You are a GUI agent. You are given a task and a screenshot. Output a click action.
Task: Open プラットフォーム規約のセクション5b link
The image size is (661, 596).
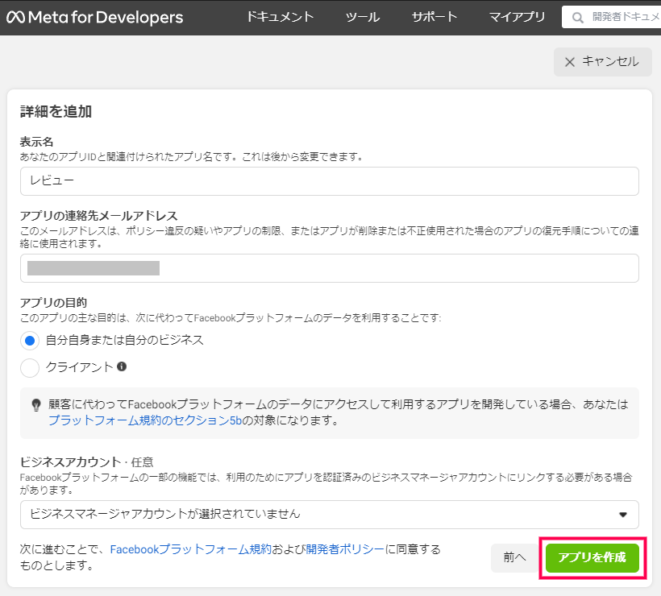[145, 420]
